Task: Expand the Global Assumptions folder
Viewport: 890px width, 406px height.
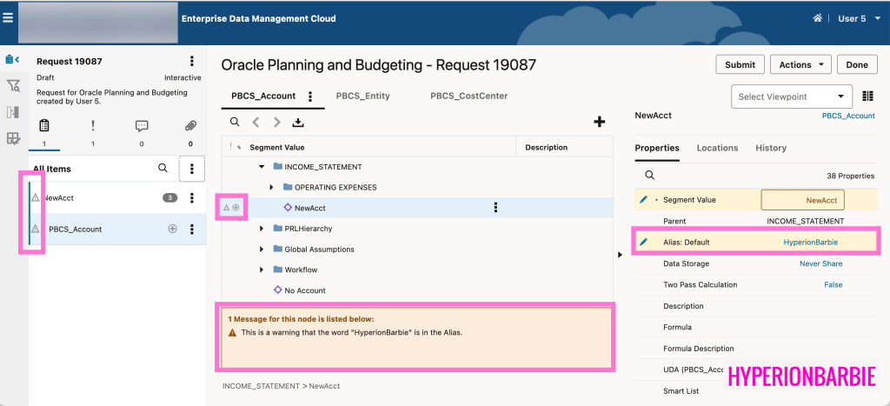Action: [x=262, y=249]
